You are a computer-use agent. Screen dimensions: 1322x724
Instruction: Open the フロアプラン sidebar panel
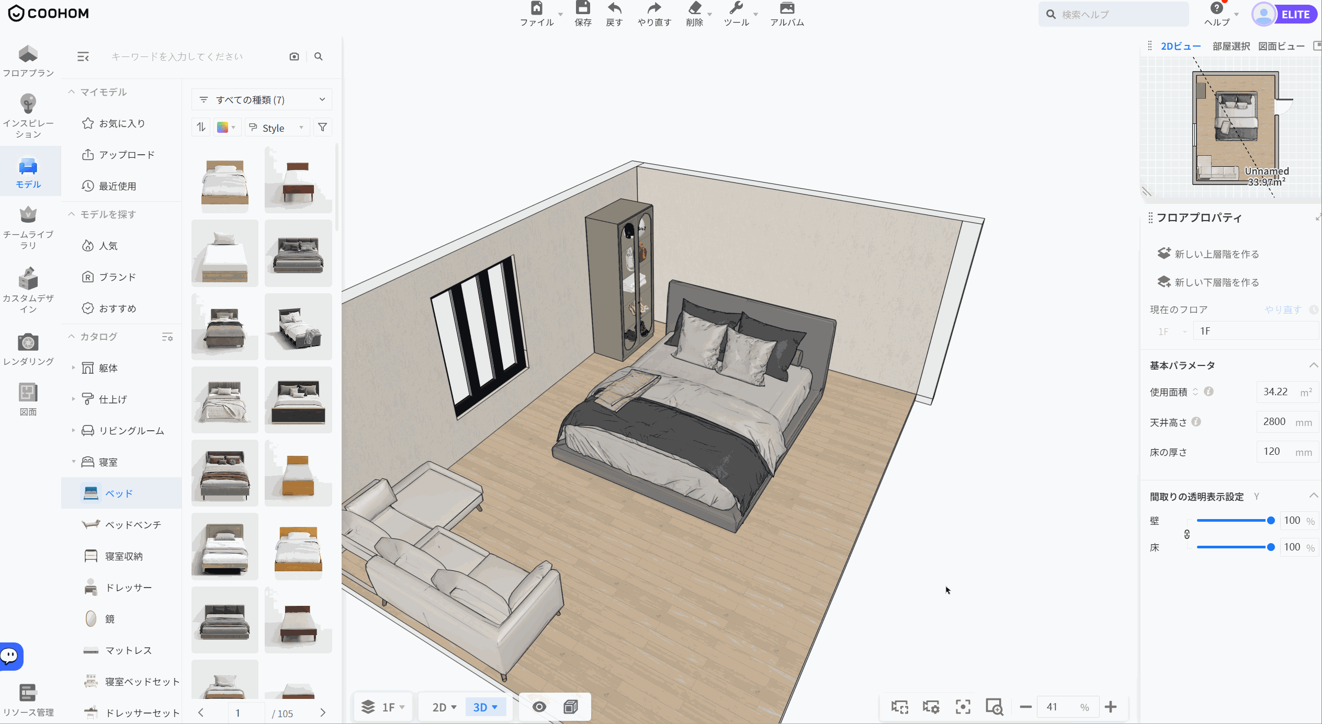[28, 62]
